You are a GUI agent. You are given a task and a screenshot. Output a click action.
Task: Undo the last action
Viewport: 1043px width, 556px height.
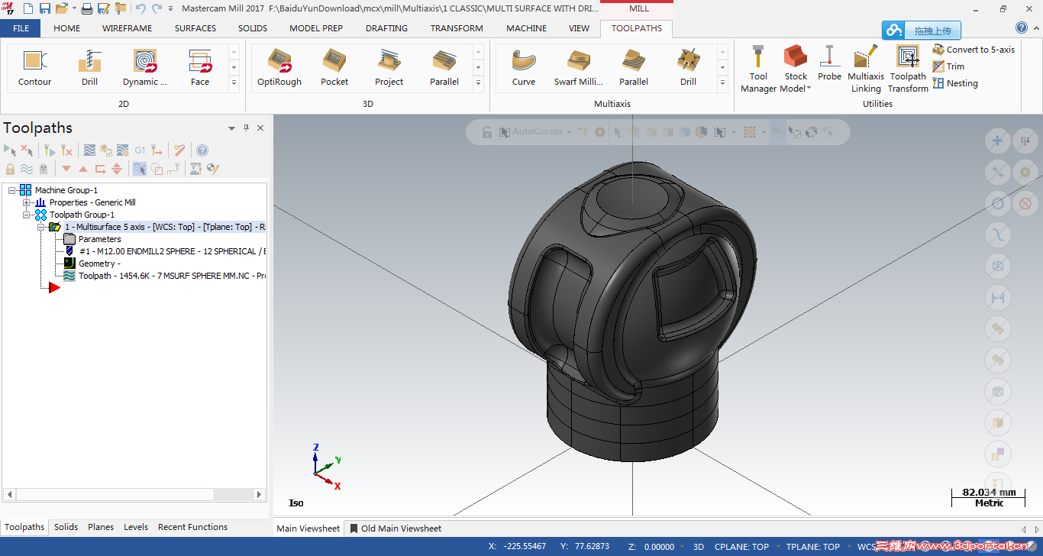140,8
